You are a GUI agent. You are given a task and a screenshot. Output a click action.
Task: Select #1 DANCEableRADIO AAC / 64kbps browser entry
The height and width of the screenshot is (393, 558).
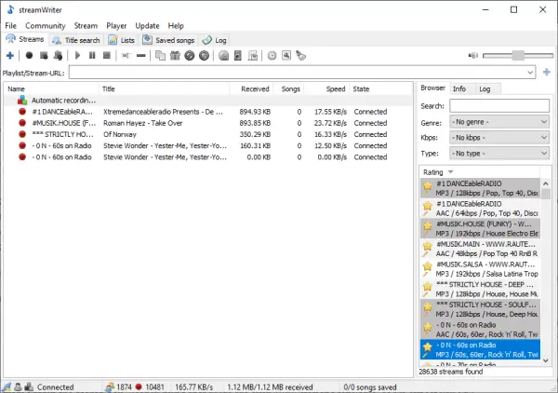pyautogui.click(x=480, y=209)
